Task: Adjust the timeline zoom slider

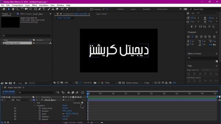Action: (x=92, y=123)
